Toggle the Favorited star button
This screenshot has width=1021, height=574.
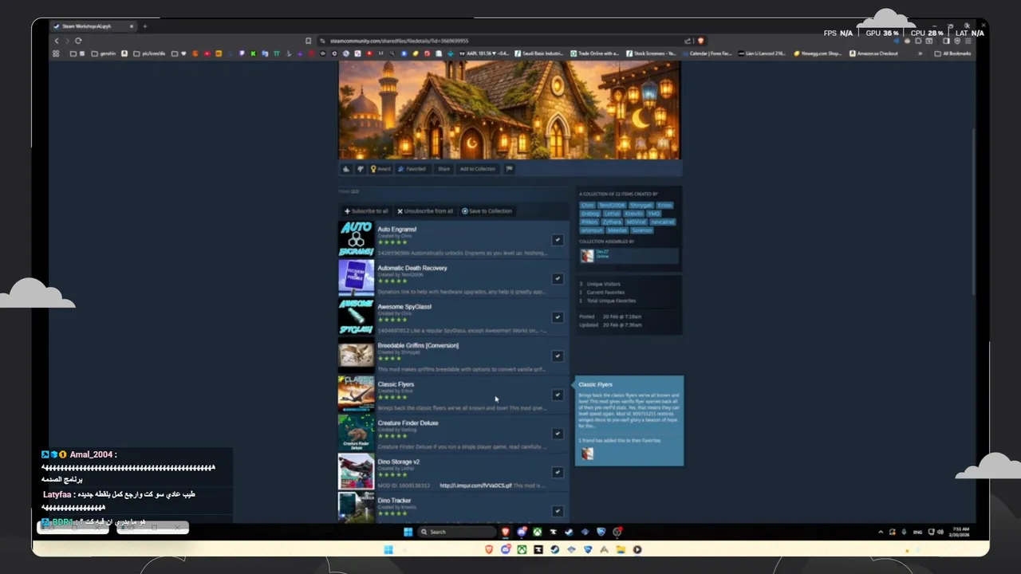point(412,169)
